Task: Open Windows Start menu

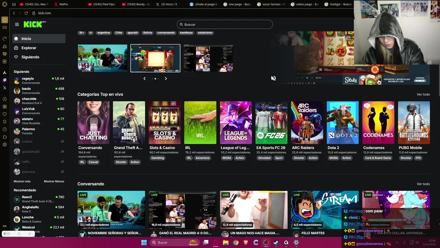Action: pyautogui.click(x=144, y=242)
